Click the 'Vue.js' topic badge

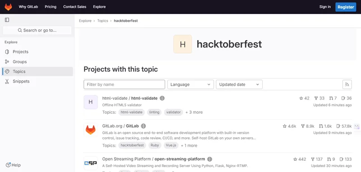point(171,145)
